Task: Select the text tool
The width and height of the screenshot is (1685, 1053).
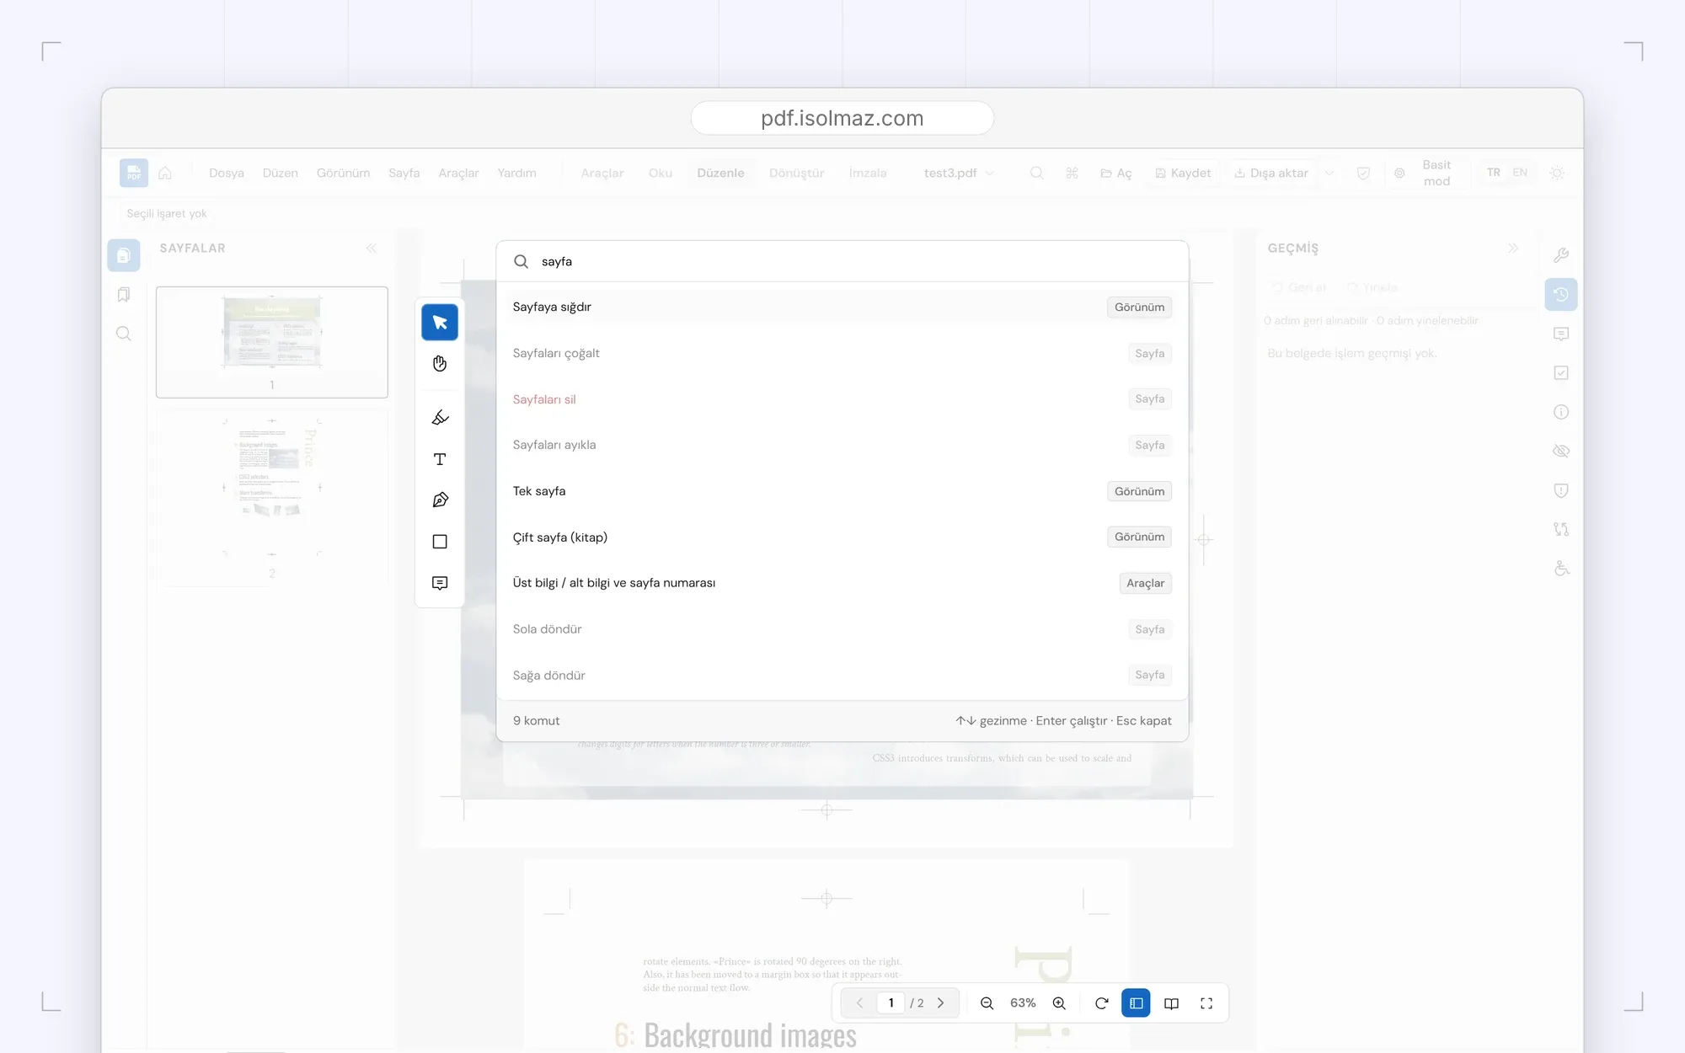Action: (x=440, y=459)
